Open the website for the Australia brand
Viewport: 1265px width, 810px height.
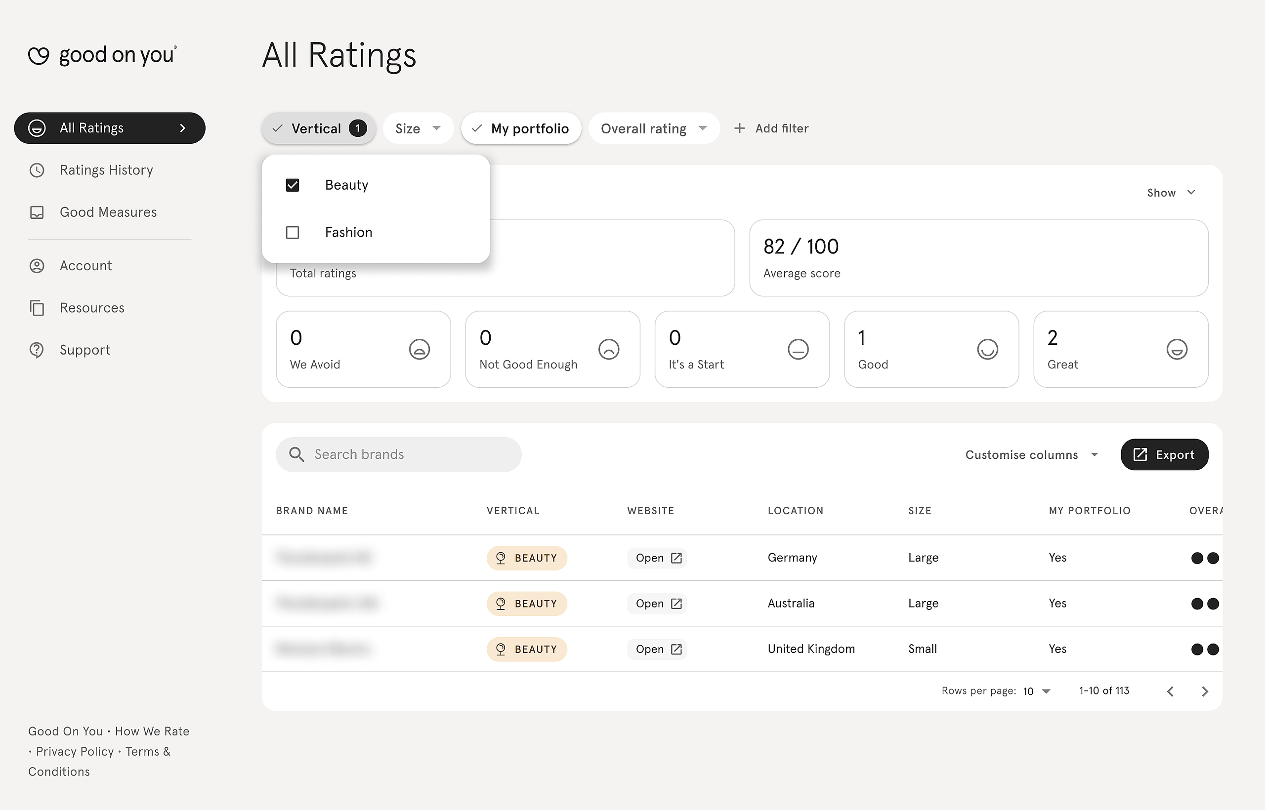[x=657, y=604]
